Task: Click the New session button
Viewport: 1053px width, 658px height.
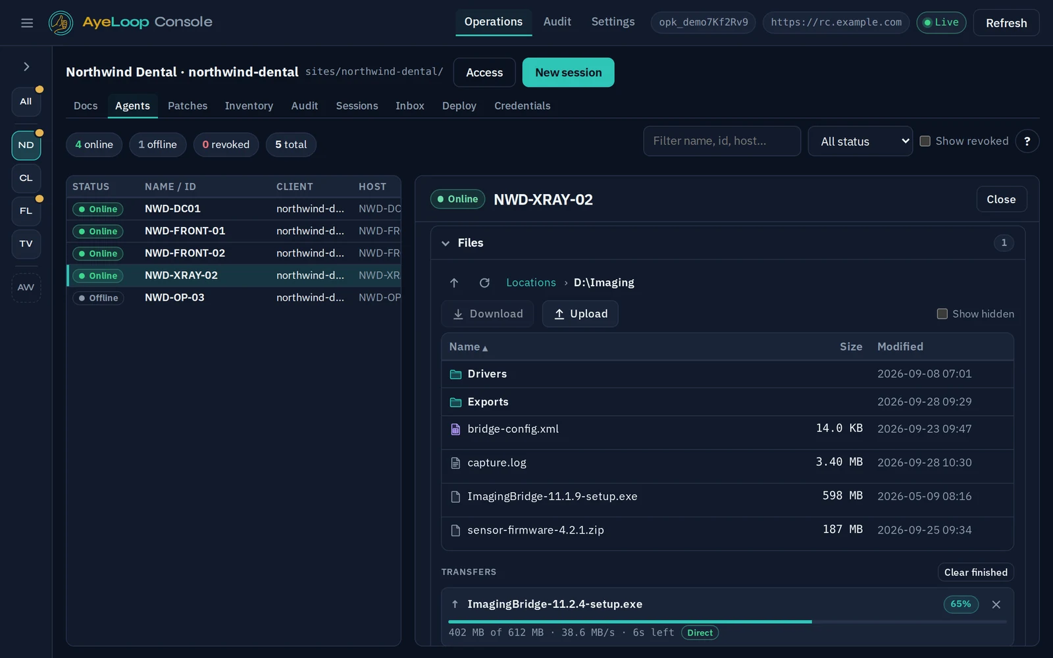Action: pyautogui.click(x=568, y=72)
